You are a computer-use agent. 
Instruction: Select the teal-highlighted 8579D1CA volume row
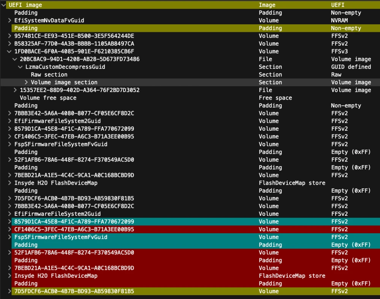pyautogui.click(x=68, y=221)
